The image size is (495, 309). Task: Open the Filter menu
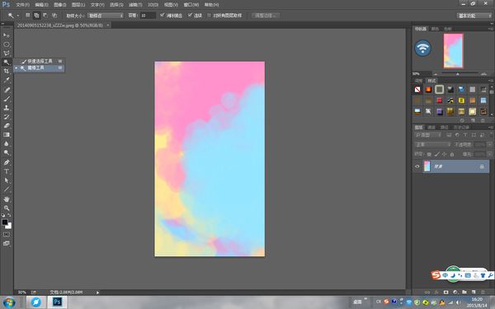tap(135, 5)
